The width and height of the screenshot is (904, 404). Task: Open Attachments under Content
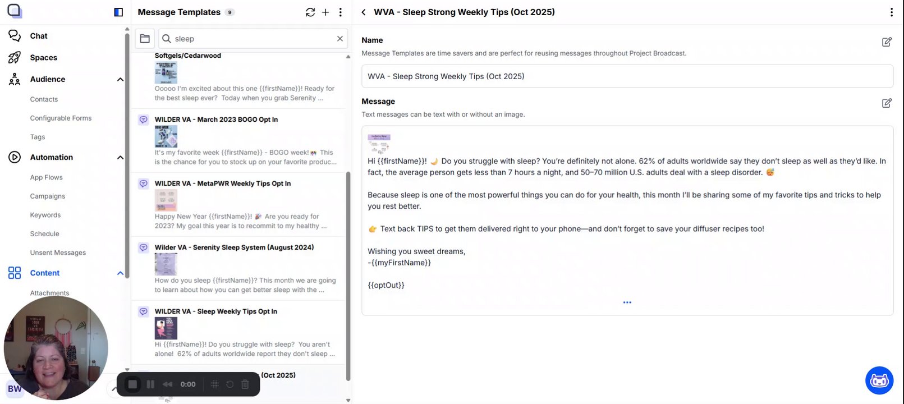coord(49,293)
